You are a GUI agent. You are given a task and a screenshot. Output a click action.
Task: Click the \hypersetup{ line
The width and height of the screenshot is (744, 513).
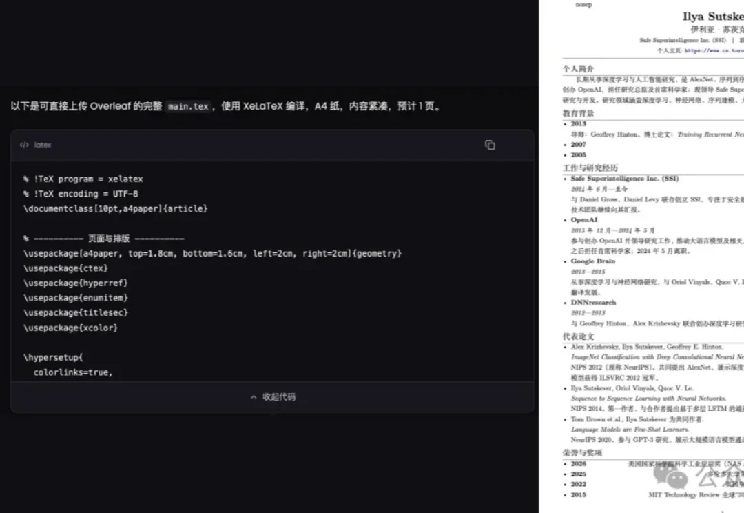53,357
